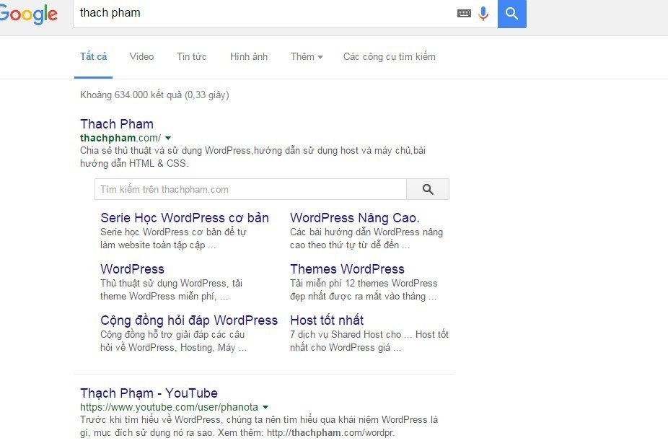
Task: Start voice search with the microphone icon
Action: pyautogui.click(x=483, y=13)
